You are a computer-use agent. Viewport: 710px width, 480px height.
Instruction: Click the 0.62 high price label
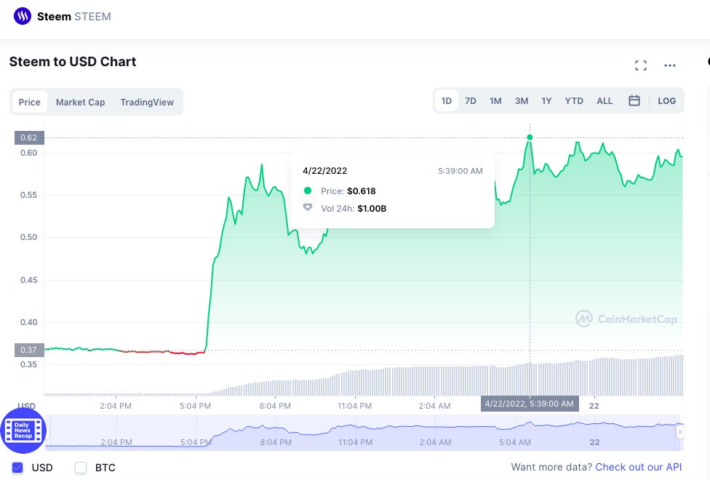(x=29, y=137)
